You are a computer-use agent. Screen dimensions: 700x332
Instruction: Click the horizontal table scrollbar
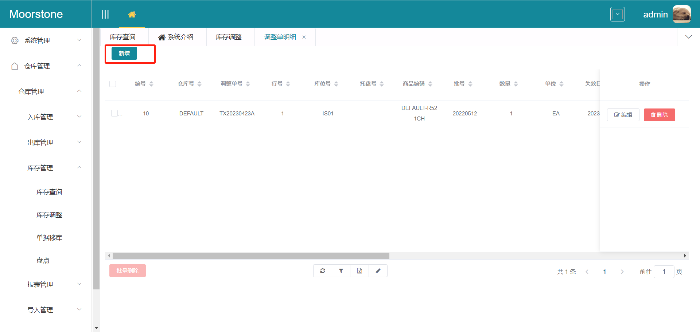(x=251, y=256)
